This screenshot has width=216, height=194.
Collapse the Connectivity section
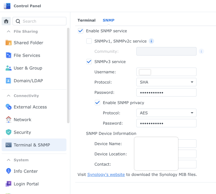8,96
